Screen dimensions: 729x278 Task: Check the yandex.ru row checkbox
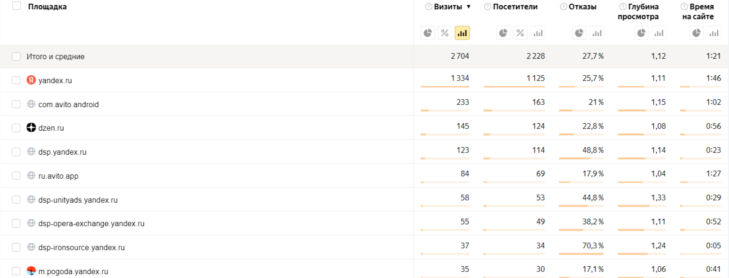point(17,80)
